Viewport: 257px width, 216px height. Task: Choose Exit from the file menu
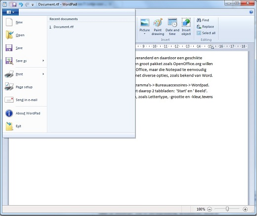pos(25,126)
